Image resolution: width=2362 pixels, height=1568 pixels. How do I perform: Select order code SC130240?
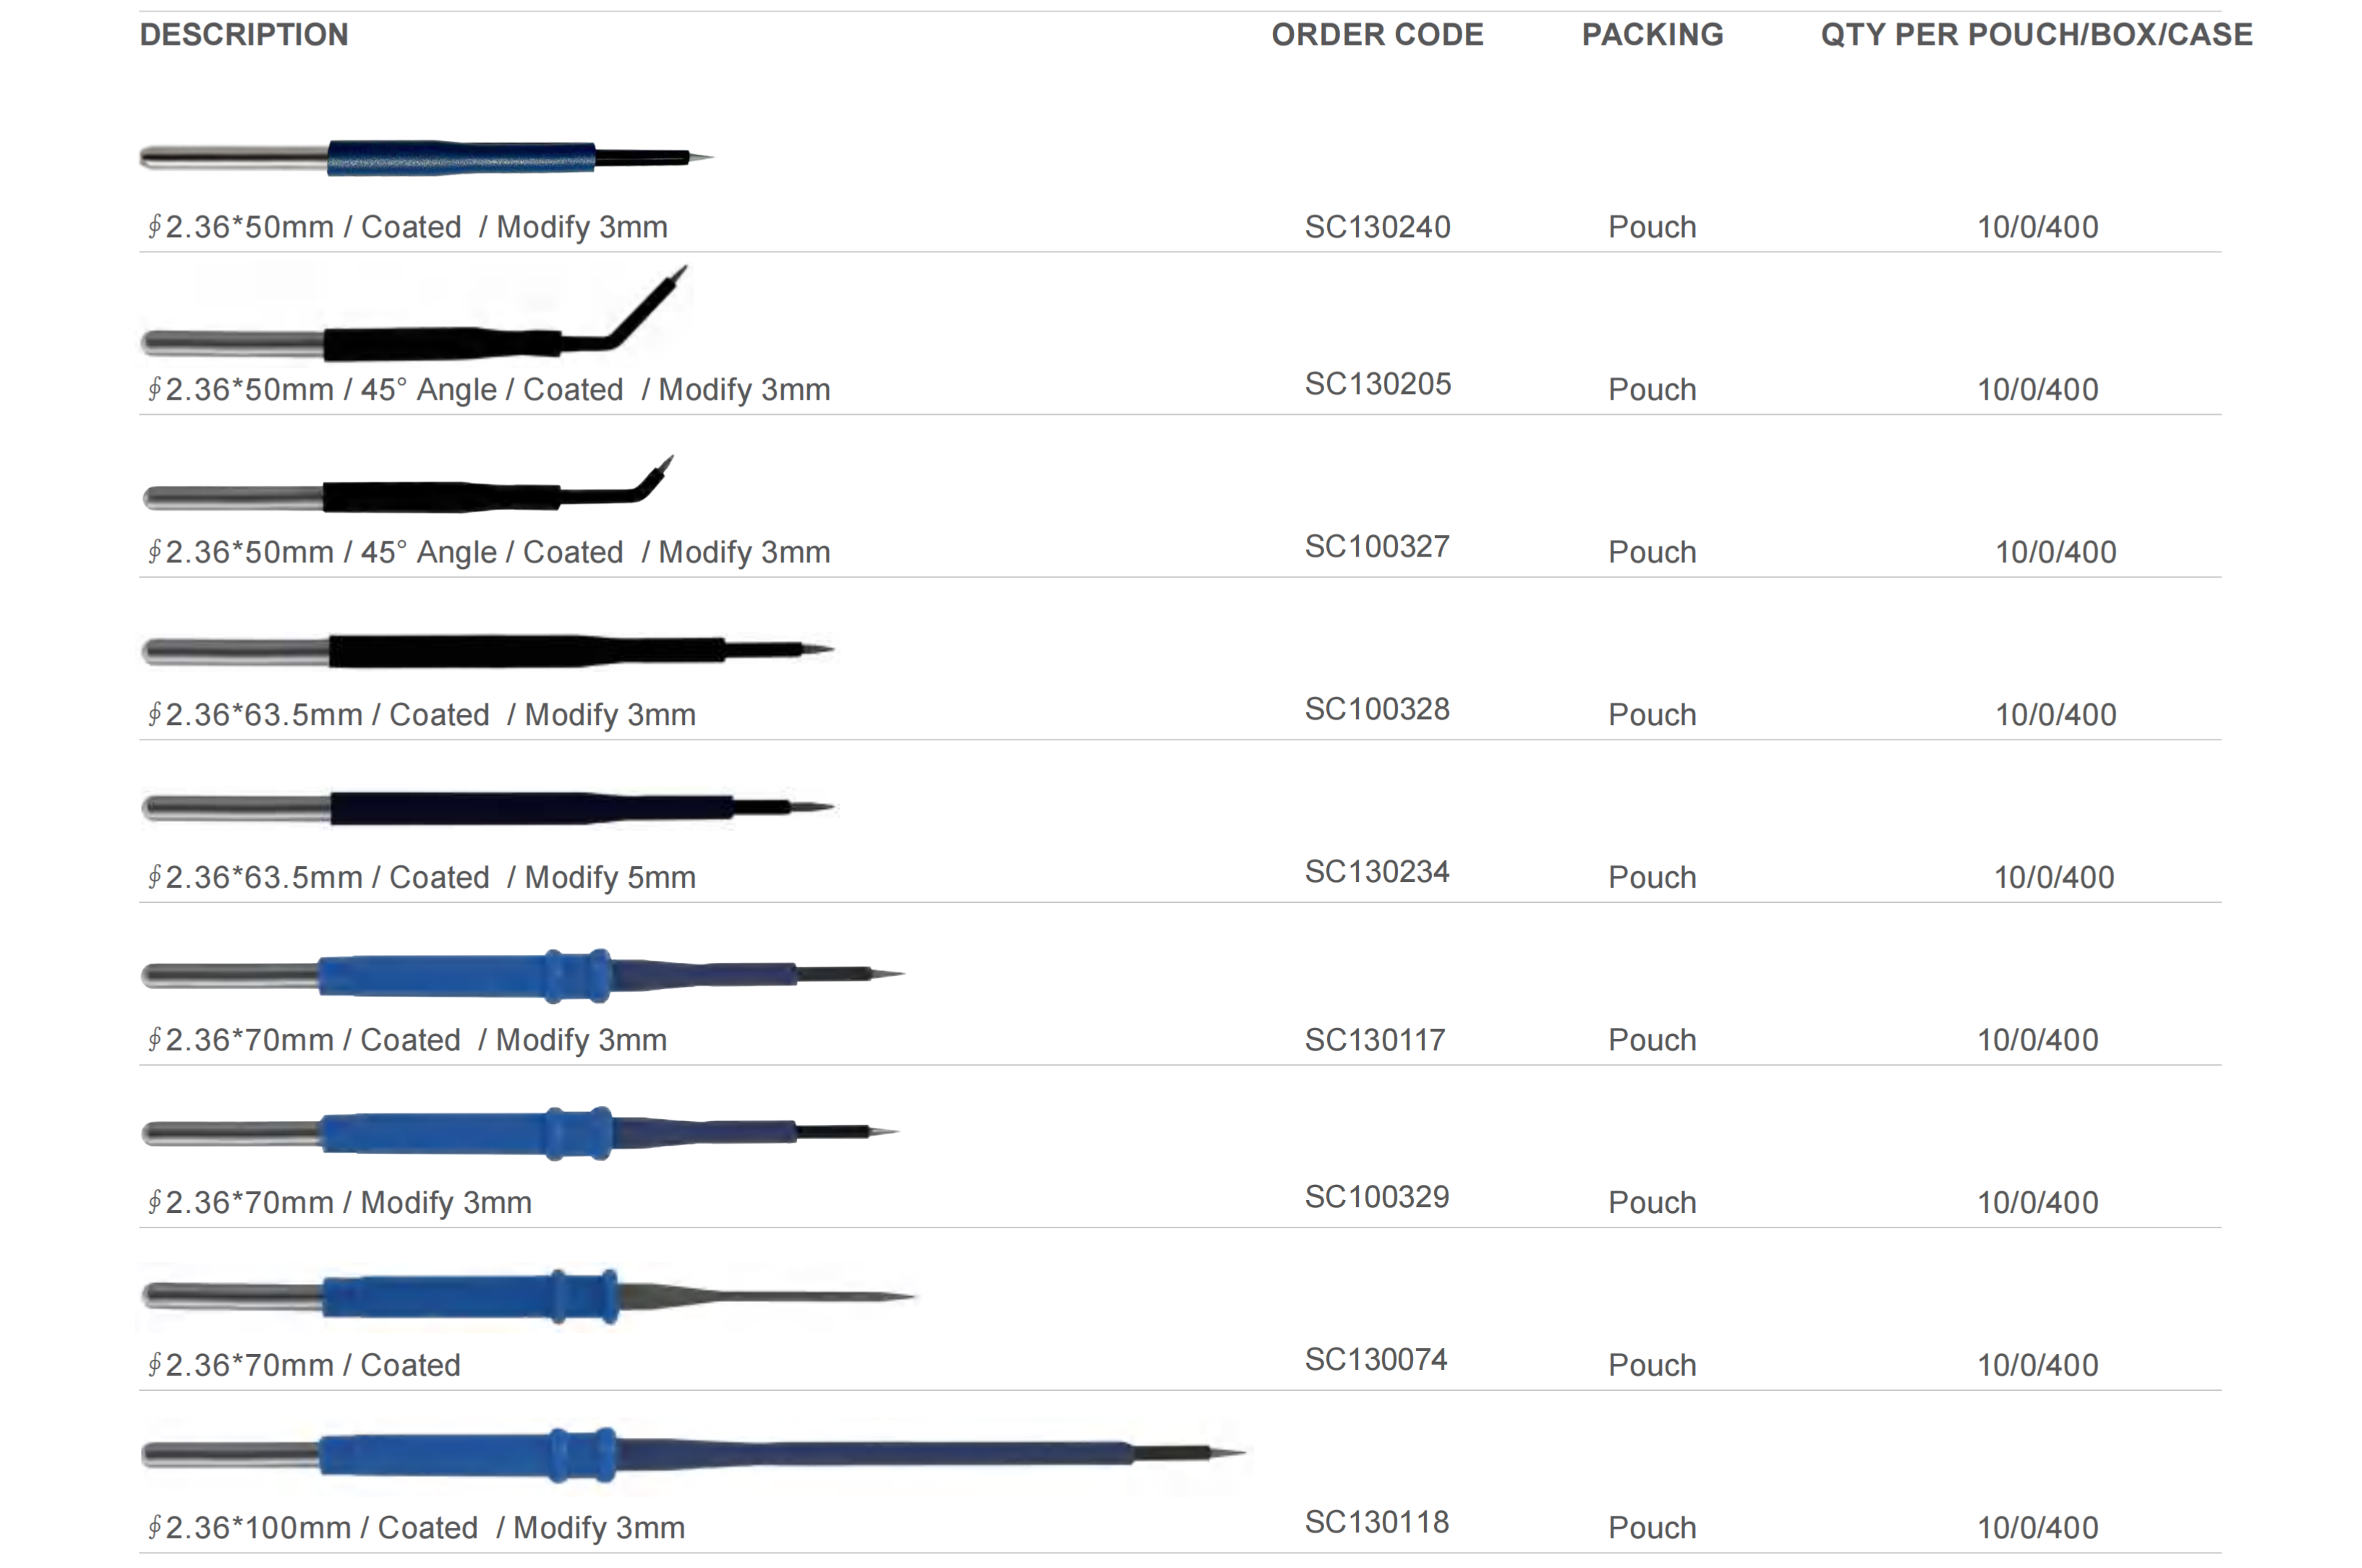[x=1376, y=227]
